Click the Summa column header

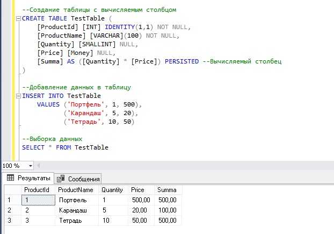tap(168, 190)
